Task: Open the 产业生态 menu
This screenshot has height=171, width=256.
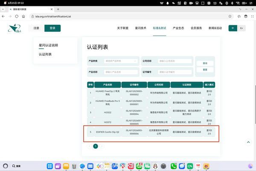Action: pos(178,28)
